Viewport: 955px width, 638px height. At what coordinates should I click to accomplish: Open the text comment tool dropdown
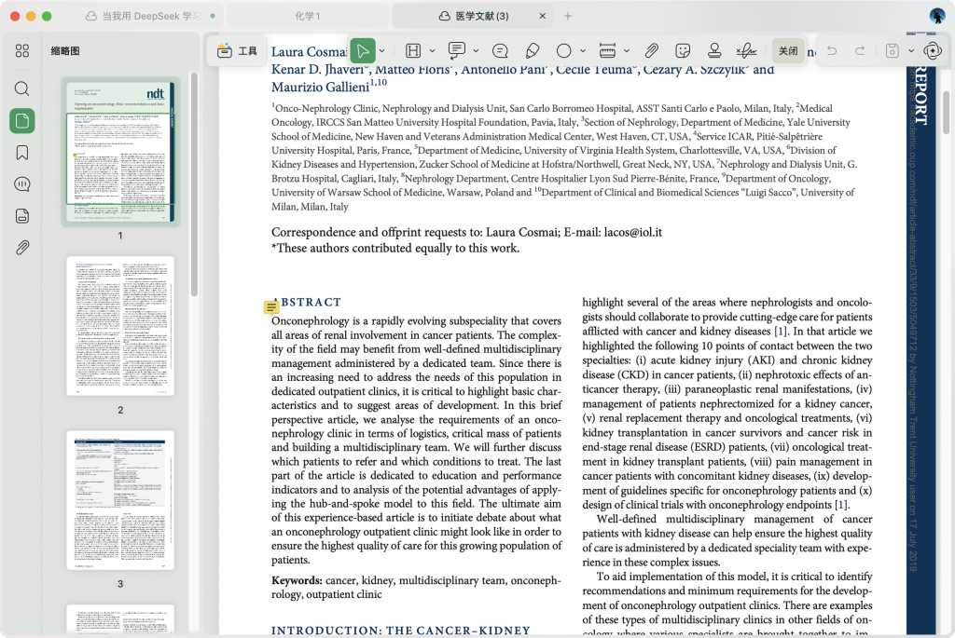(476, 51)
